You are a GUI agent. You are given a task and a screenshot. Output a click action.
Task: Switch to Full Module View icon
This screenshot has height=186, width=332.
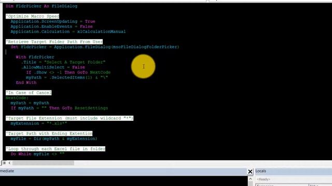coord(4,163)
